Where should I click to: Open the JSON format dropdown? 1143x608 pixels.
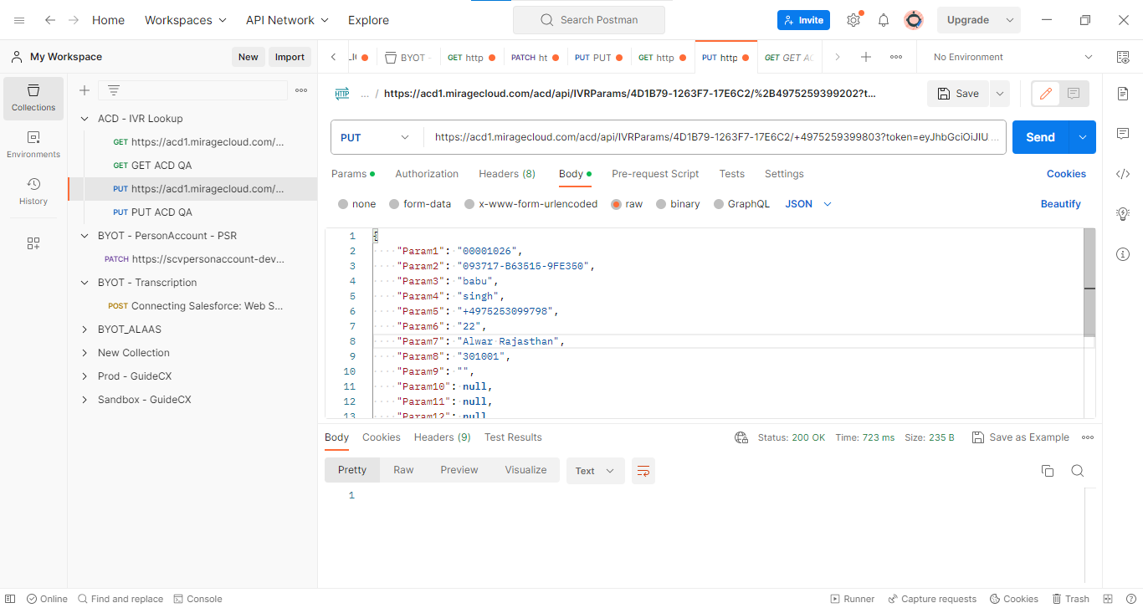808,204
